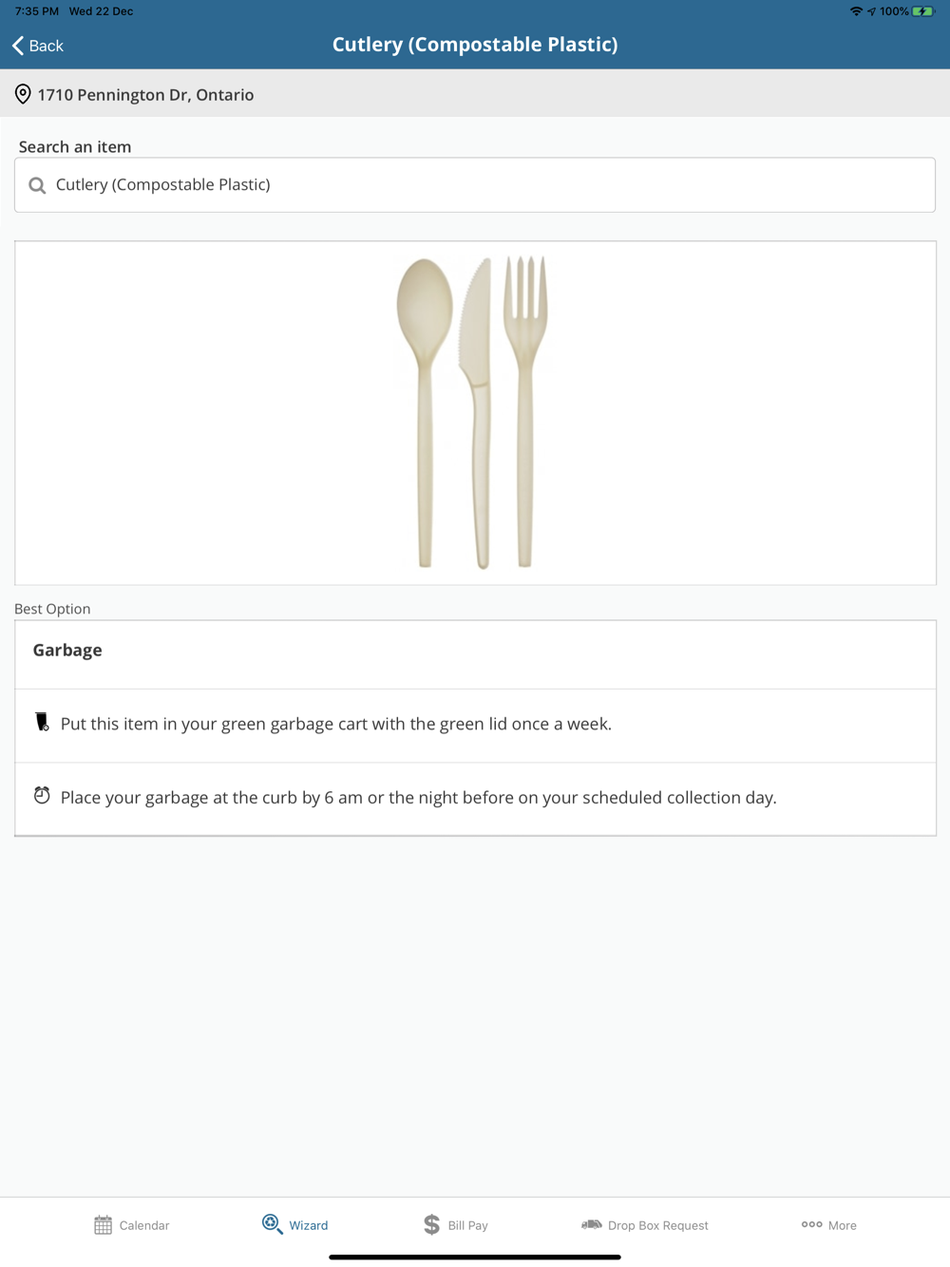Tap the Drop Box truck icon
950x1267 pixels.
[x=591, y=1224]
